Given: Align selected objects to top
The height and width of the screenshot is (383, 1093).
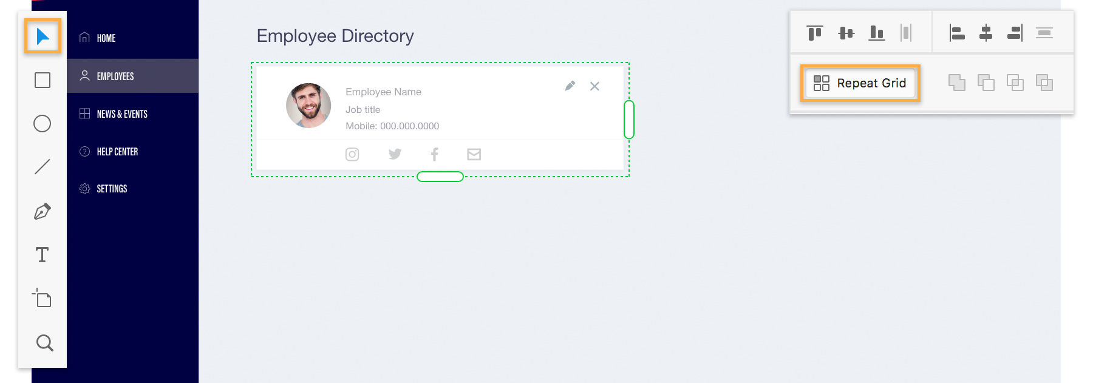Looking at the screenshot, I should point(815,33).
